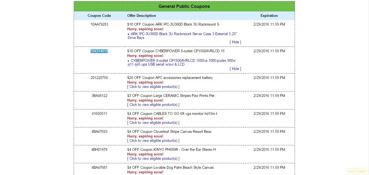The width and height of the screenshot is (369, 175).
Task: Click the $10 OFF Coupon CYBERPOWER 8-outlet description
Action: point(176,51)
